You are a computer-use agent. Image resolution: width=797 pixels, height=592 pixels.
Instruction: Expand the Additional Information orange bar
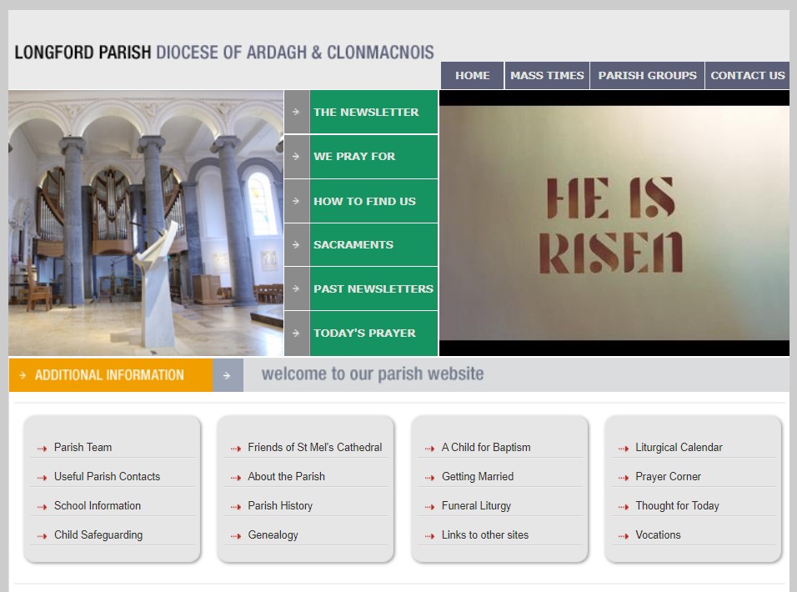pyautogui.click(x=110, y=375)
